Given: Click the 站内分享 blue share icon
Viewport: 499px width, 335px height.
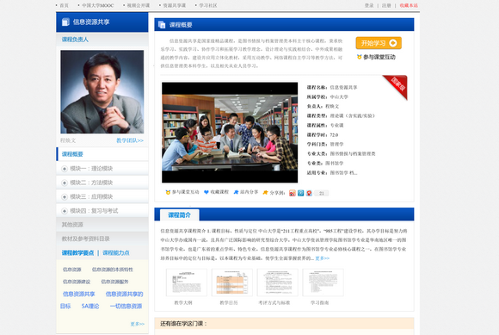Looking at the screenshot, I should [x=236, y=192].
